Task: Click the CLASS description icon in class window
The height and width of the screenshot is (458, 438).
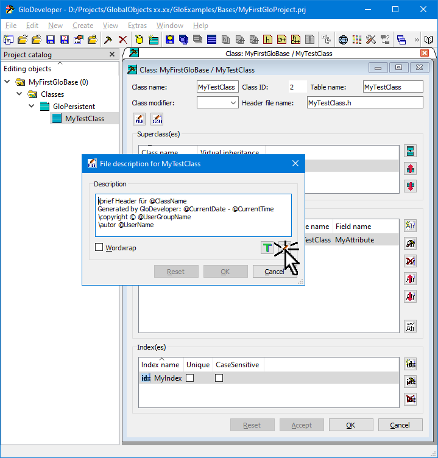Action: (157, 119)
